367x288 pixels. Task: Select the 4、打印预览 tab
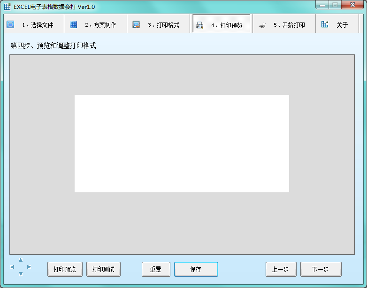click(x=222, y=23)
